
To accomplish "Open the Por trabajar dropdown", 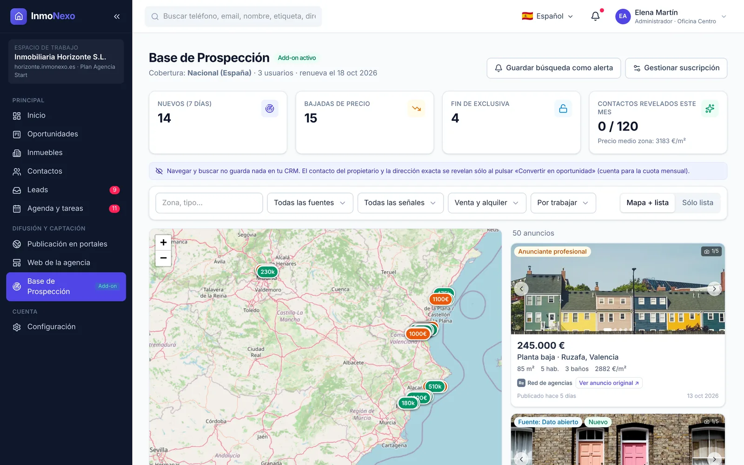I will coord(563,203).
